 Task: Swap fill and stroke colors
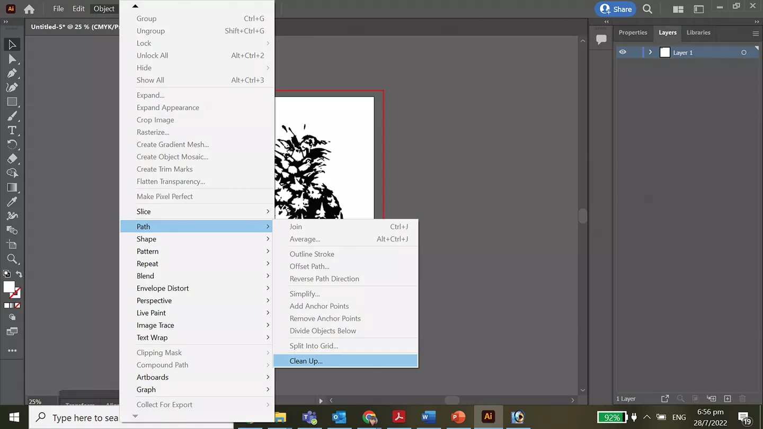[19, 274]
